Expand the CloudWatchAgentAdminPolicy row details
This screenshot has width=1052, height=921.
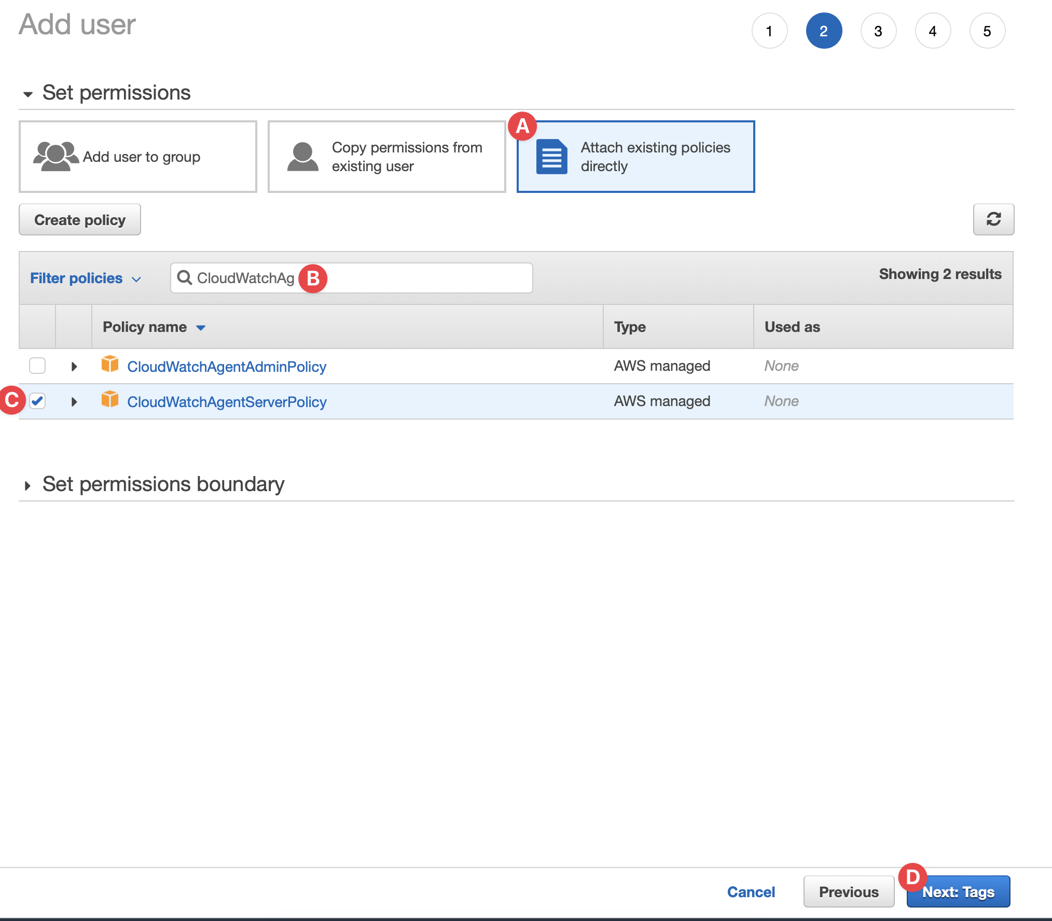[74, 367]
